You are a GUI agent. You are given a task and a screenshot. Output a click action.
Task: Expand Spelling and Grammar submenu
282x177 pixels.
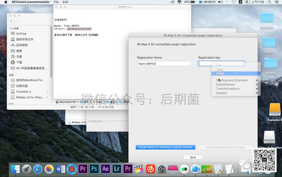[236, 80]
